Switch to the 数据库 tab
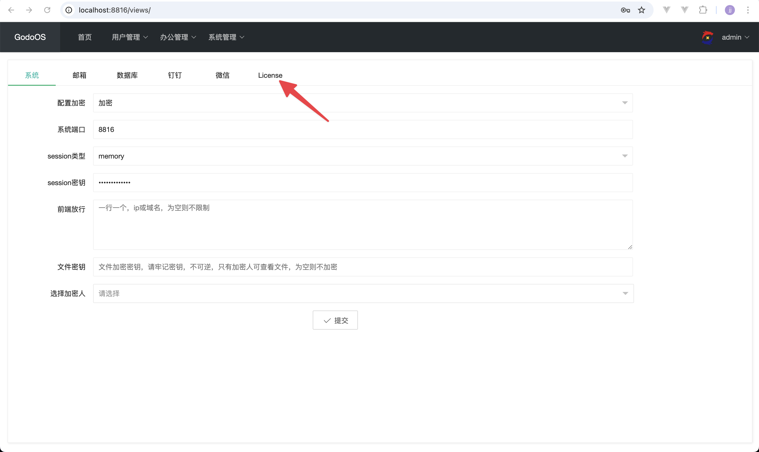This screenshot has height=452, width=759. coord(127,75)
